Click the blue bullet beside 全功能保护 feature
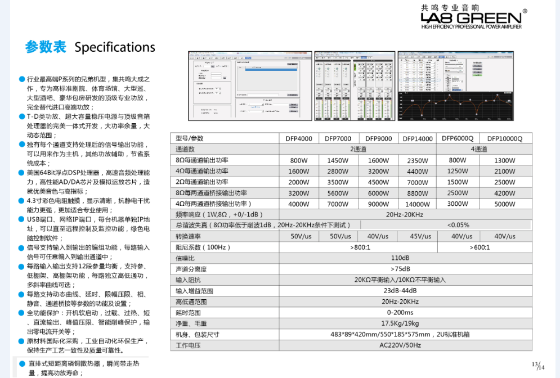 coord(22,313)
